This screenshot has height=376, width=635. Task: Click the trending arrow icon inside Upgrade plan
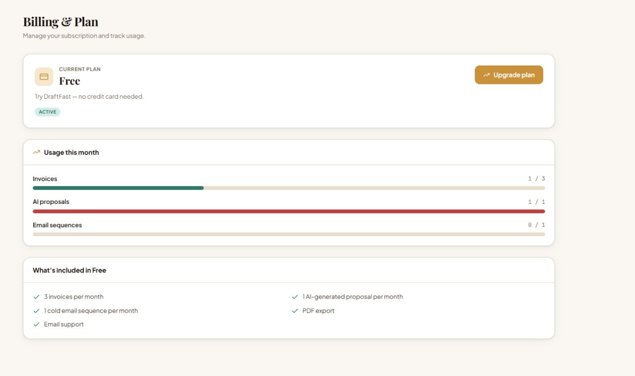486,75
